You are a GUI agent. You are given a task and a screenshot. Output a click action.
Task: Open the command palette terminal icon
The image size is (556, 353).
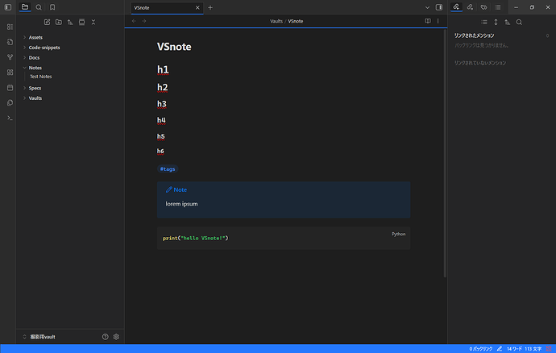10,118
